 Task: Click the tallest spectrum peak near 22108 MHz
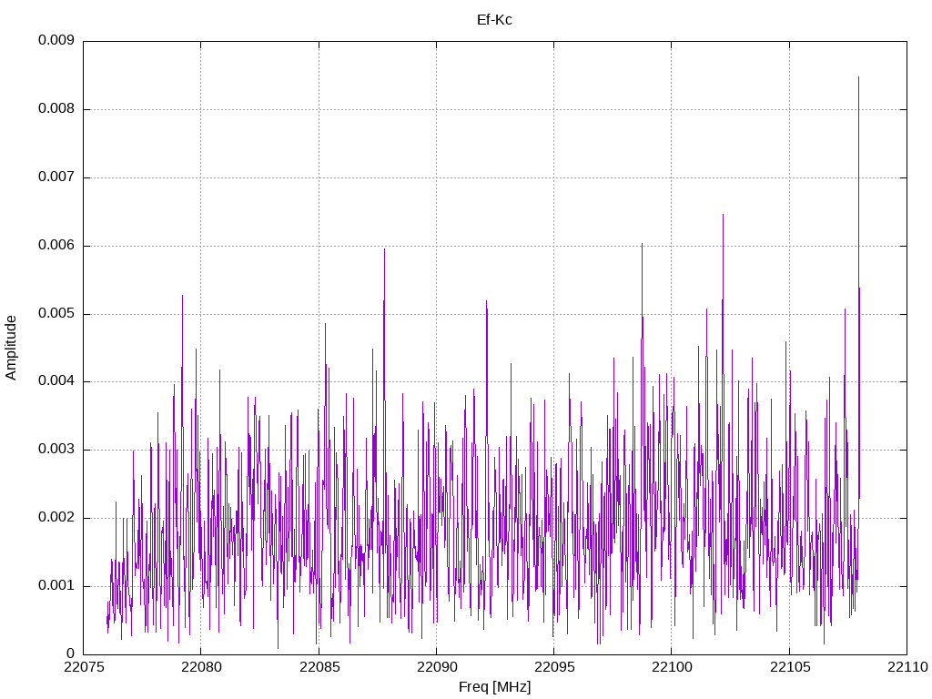click(858, 77)
